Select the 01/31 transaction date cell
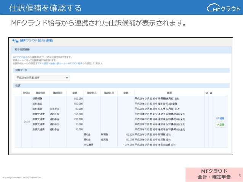 [x=27, y=122]
